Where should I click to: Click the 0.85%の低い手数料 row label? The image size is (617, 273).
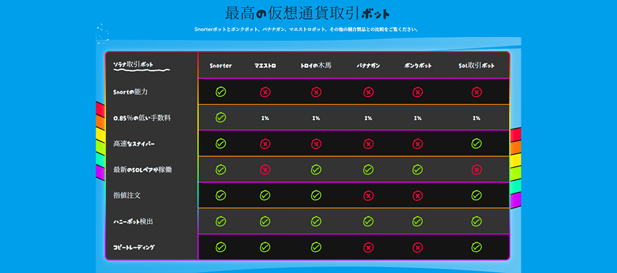click(x=142, y=118)
